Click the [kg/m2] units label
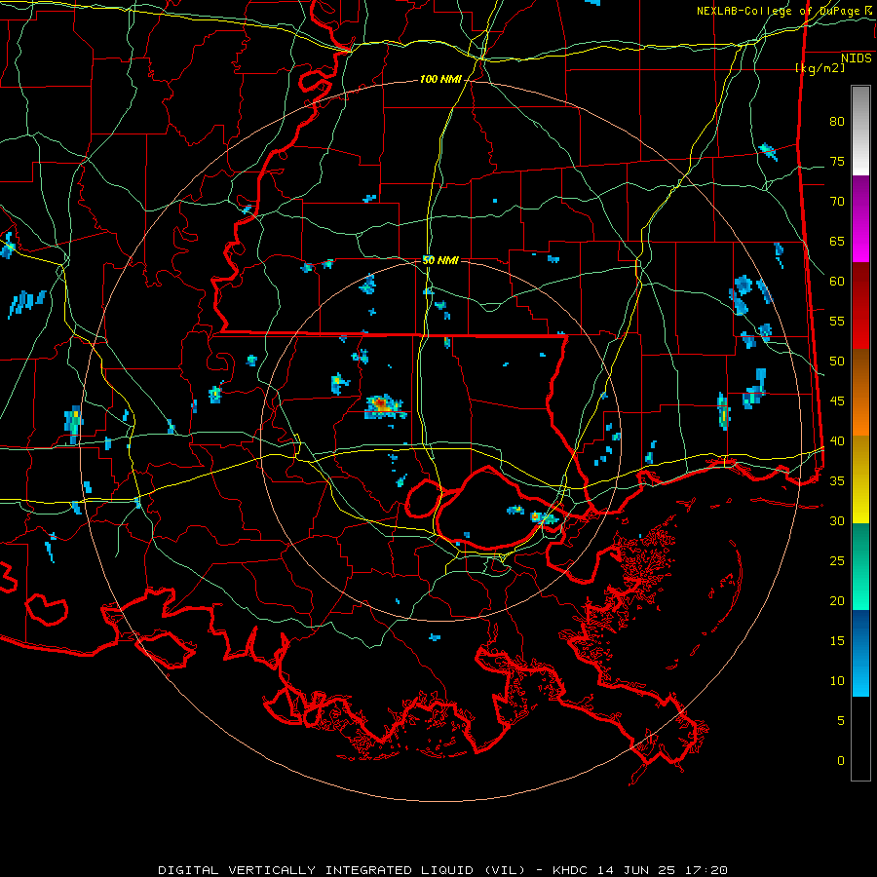Viewport: 877px width, 877px height. pyautogui.click(x=820, y=67)
